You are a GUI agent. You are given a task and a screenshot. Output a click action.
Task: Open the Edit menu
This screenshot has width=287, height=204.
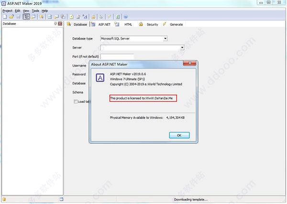18,11
